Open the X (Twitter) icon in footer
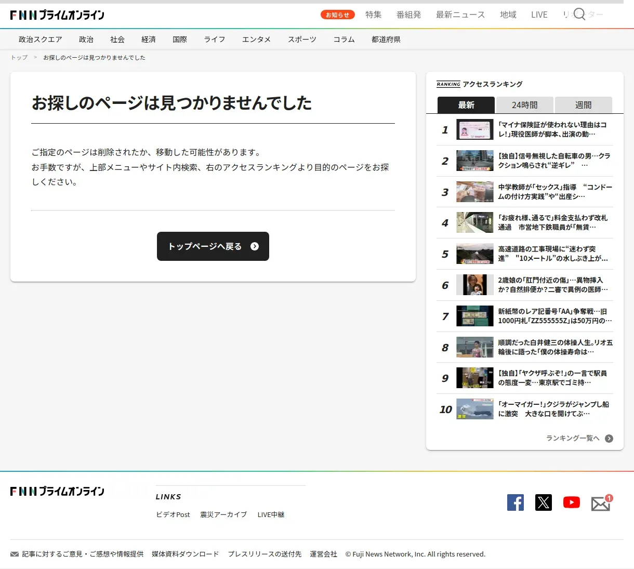Screen dimensions: 634x569 544,502
